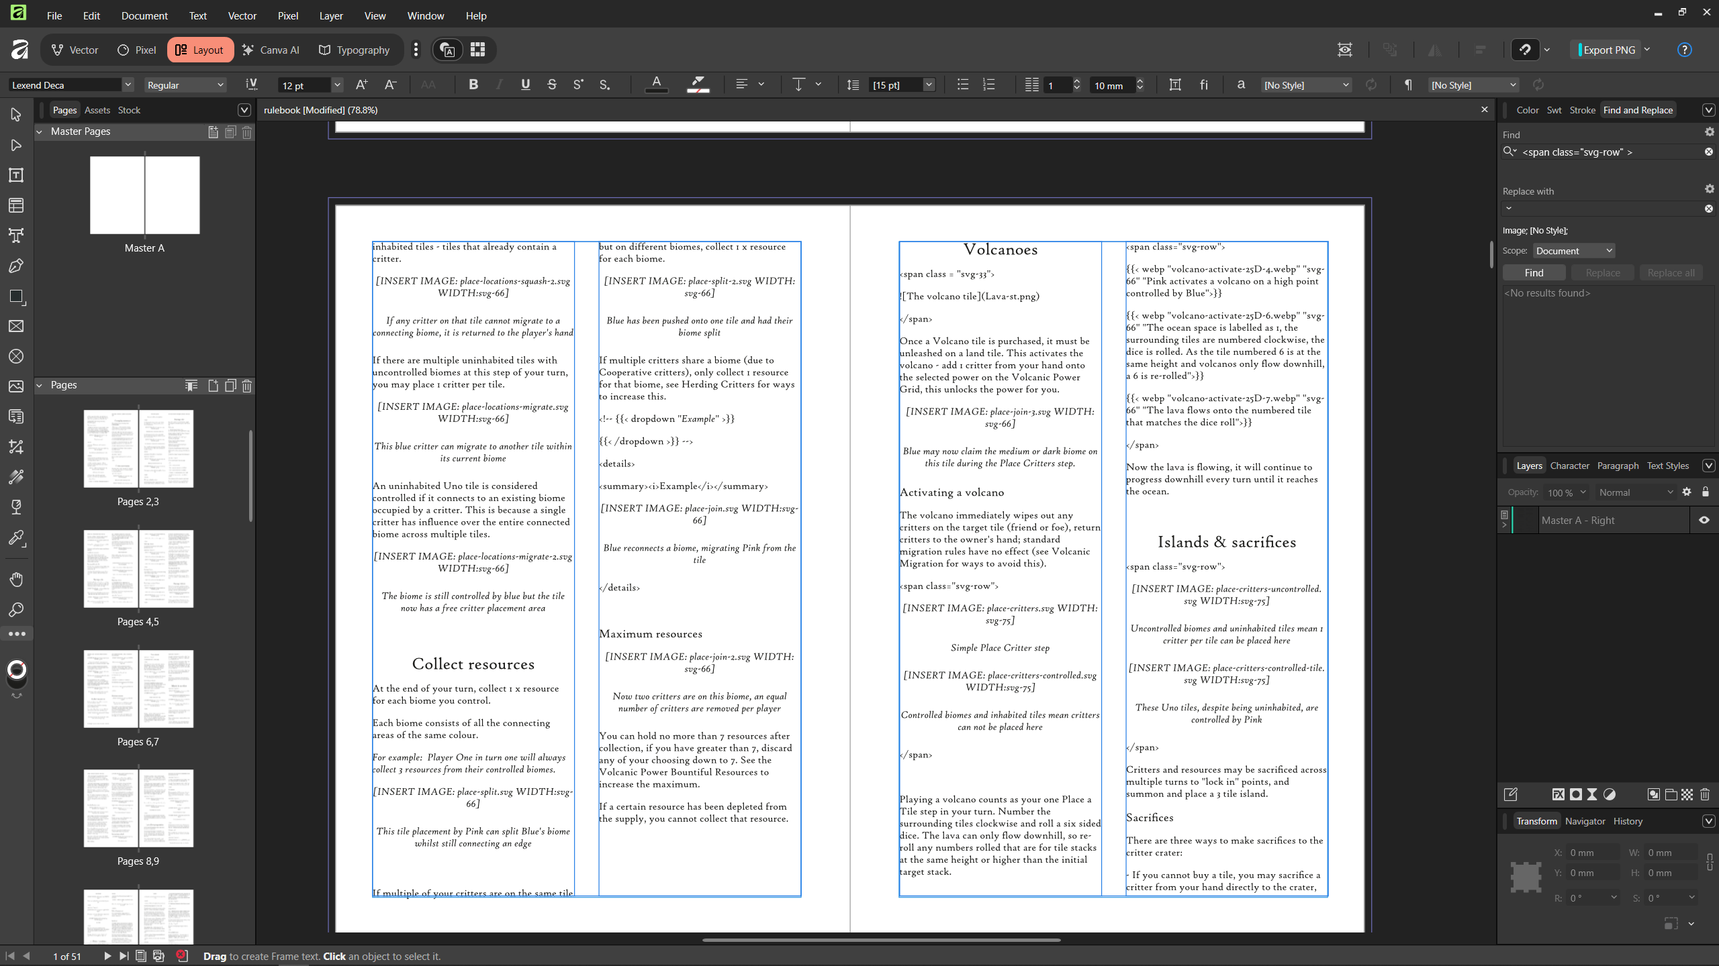1719x966 pixels.
Task: Collapse the Master Pages section
Action: 39,131
